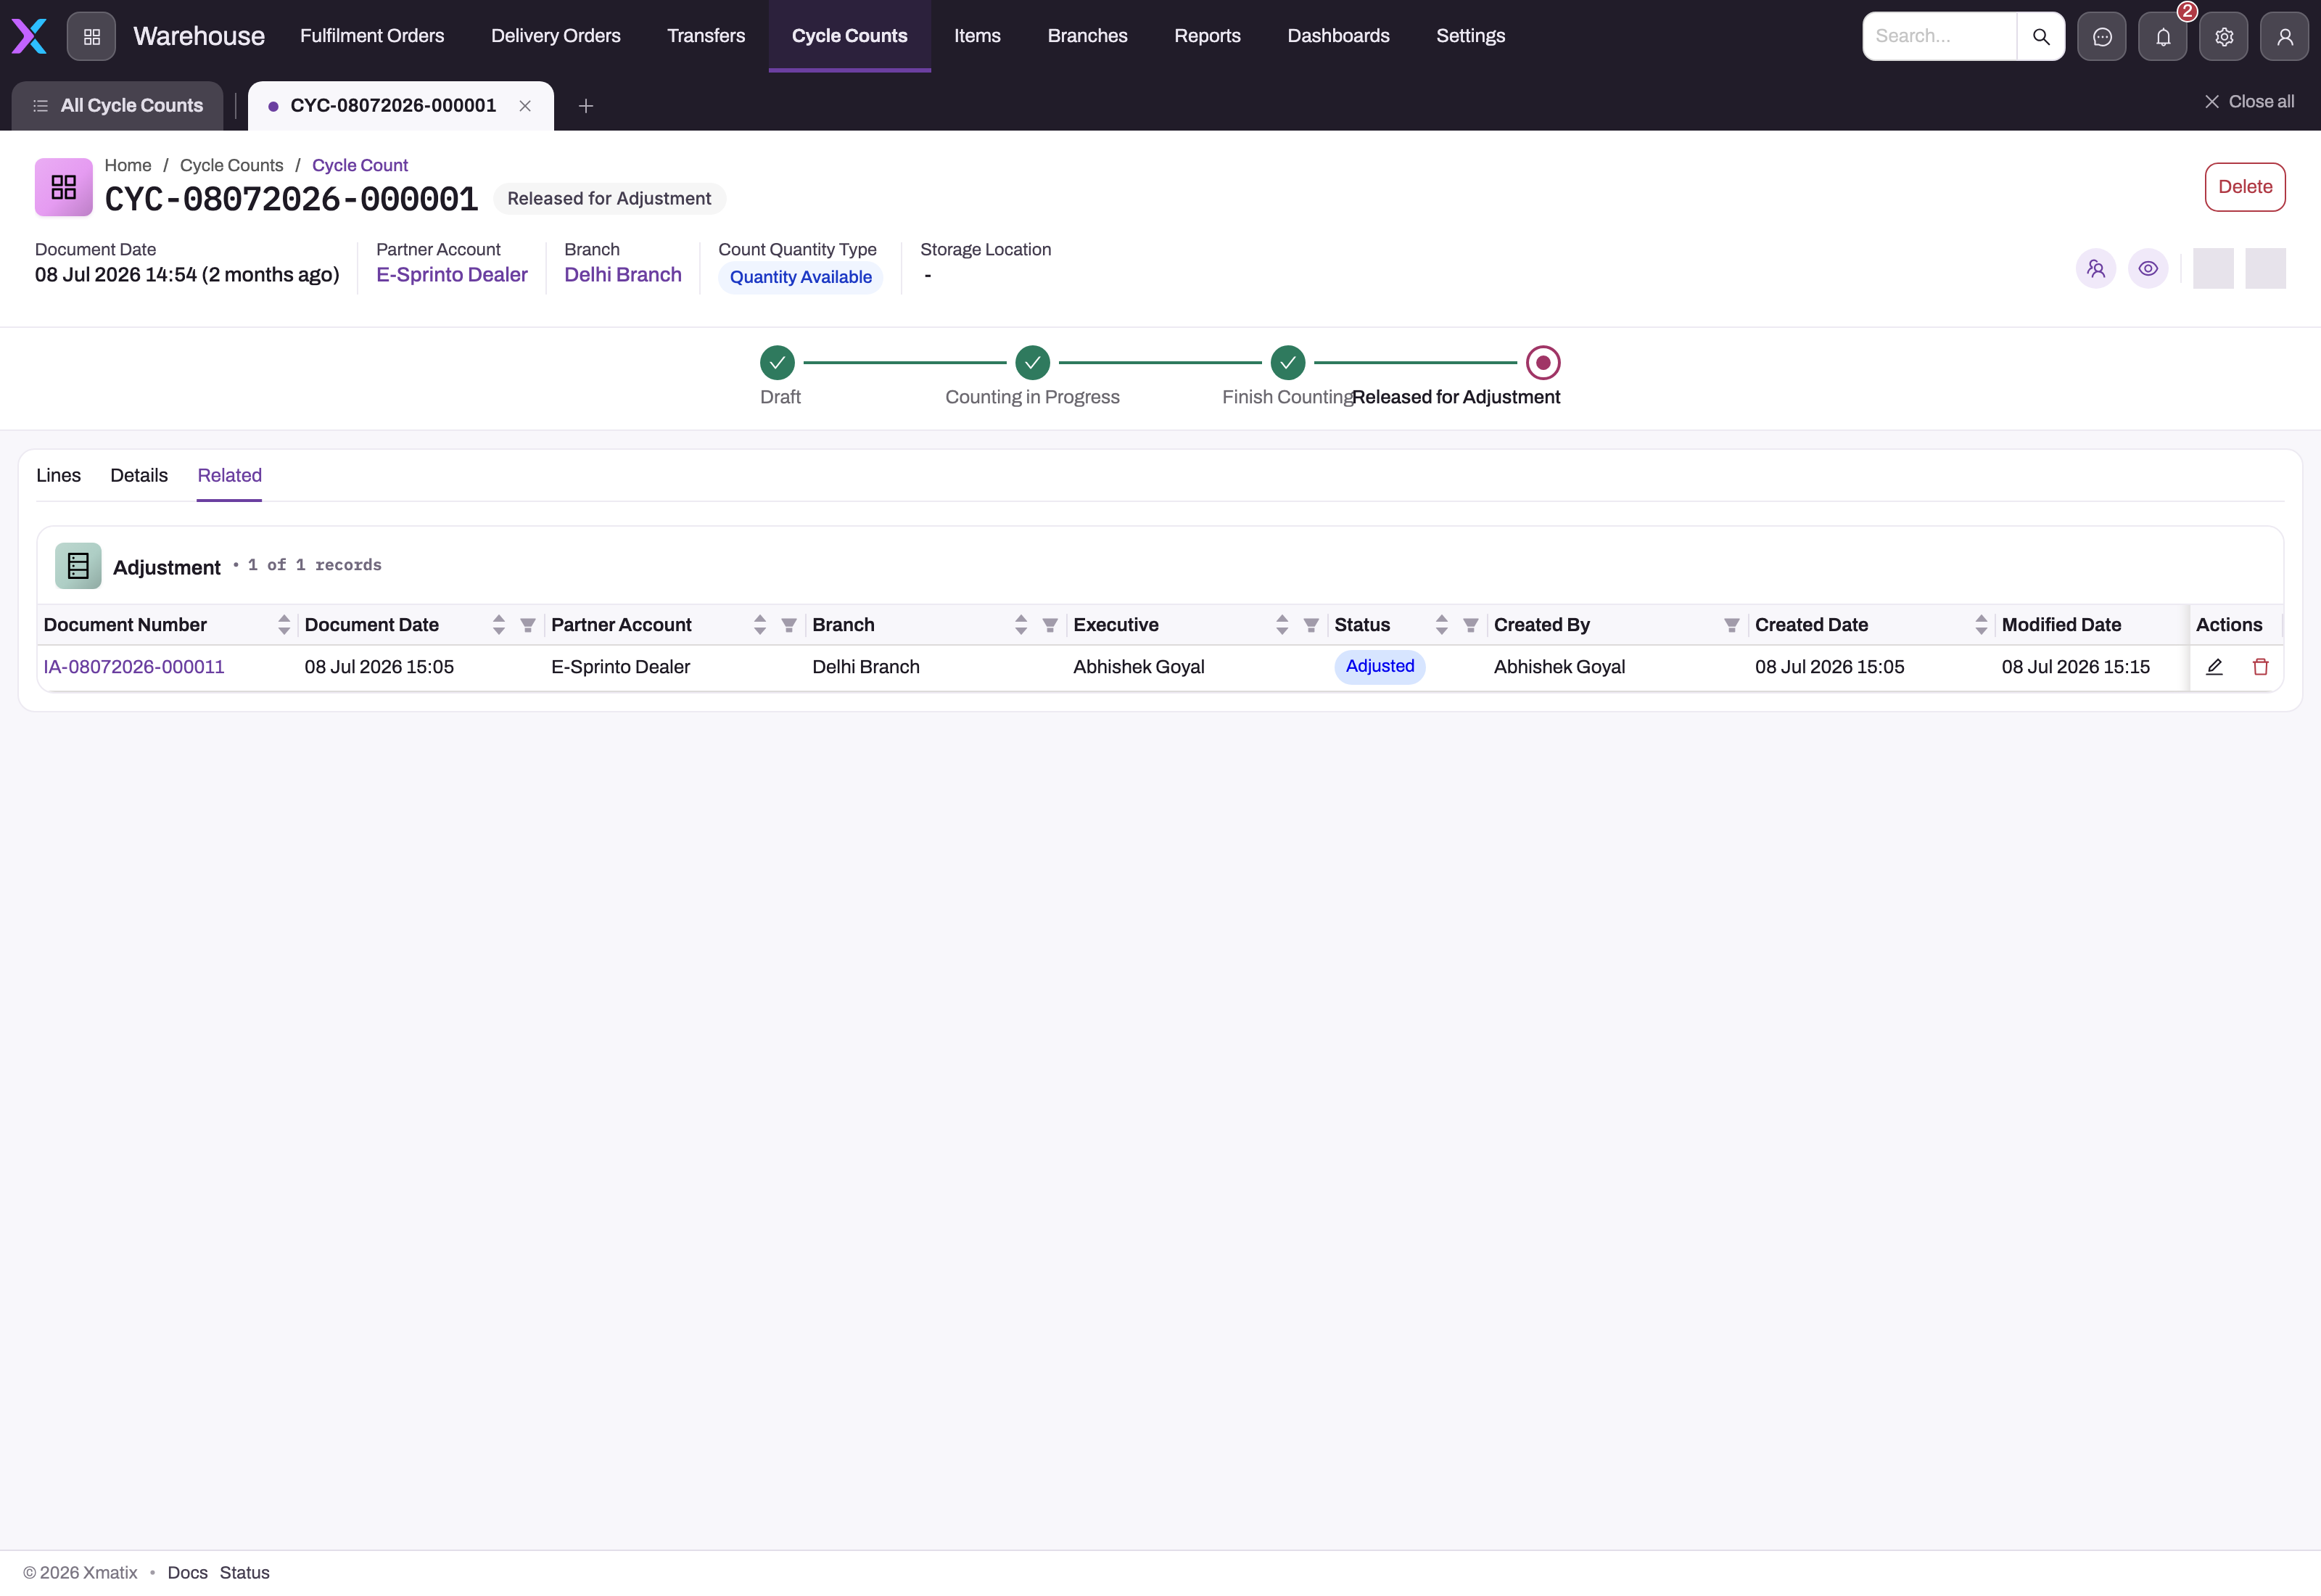Sort by Document Number column

(x=284, y=625)
